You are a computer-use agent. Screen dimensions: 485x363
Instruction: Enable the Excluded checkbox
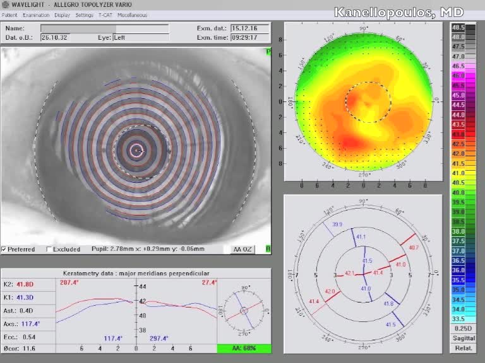(x=50, y=250)
